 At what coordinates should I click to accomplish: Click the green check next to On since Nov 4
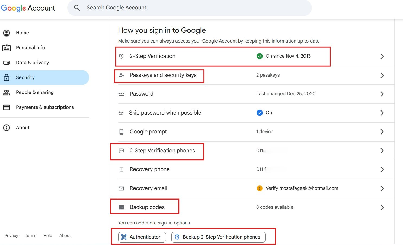(x=260, y=56)
